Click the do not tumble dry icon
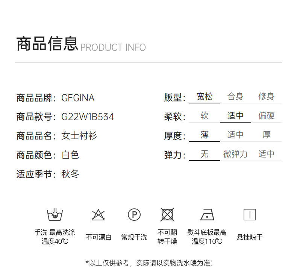The image size is (297, 267). point(167,215)
